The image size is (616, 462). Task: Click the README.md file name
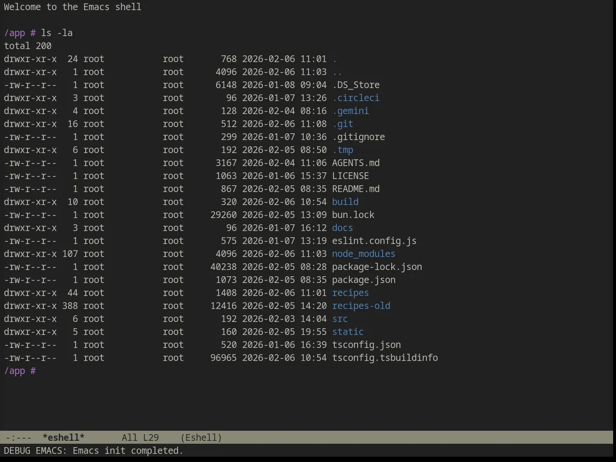(x=356, y=189)
